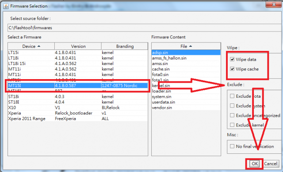
Task: Click the 4.1.B.0.587 version cell
Action: pyautogui.click(x=78, y=85)
